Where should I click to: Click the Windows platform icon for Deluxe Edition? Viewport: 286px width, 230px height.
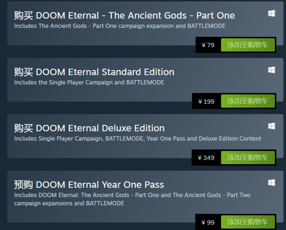tap(271, 126)
